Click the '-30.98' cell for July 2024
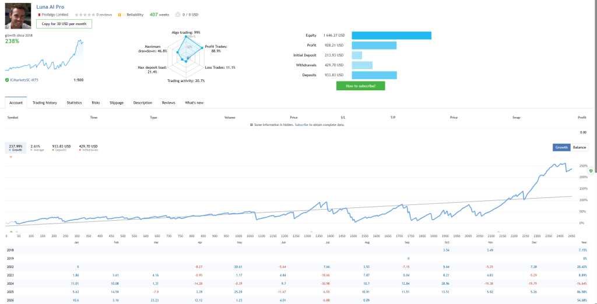Viewport: 597px width, 304px height. click(324, 284)
